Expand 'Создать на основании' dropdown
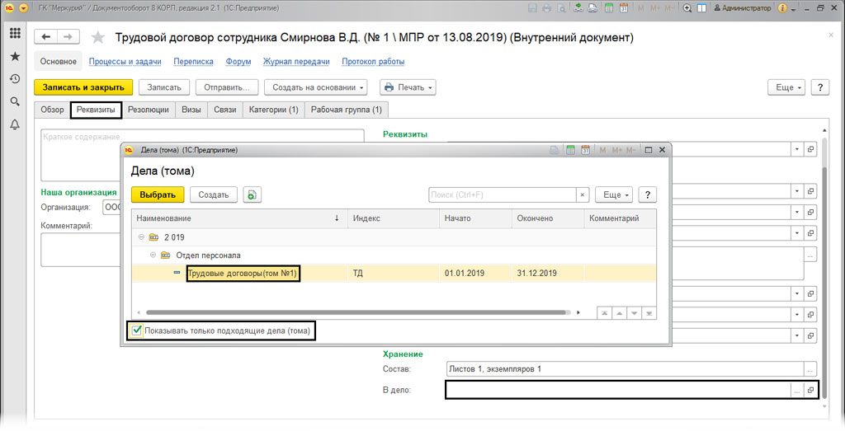The image size is (845, 431). (x=319, y=87)
